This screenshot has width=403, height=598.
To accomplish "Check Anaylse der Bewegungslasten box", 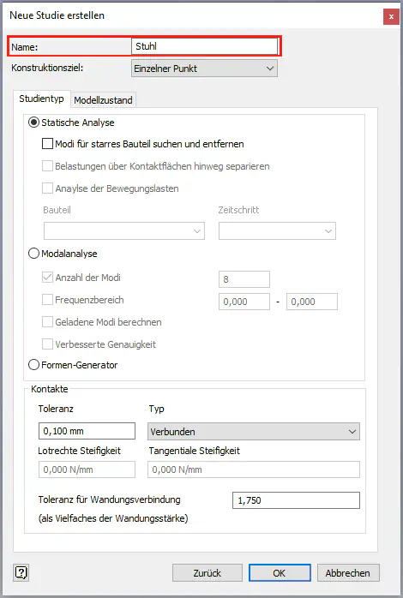I will point(47,188).
